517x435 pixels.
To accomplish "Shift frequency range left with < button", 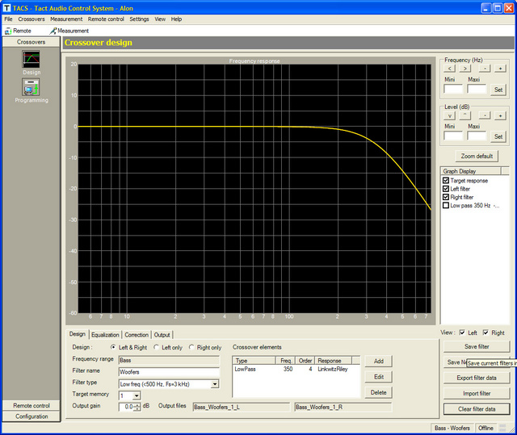I will pos(451,69).
